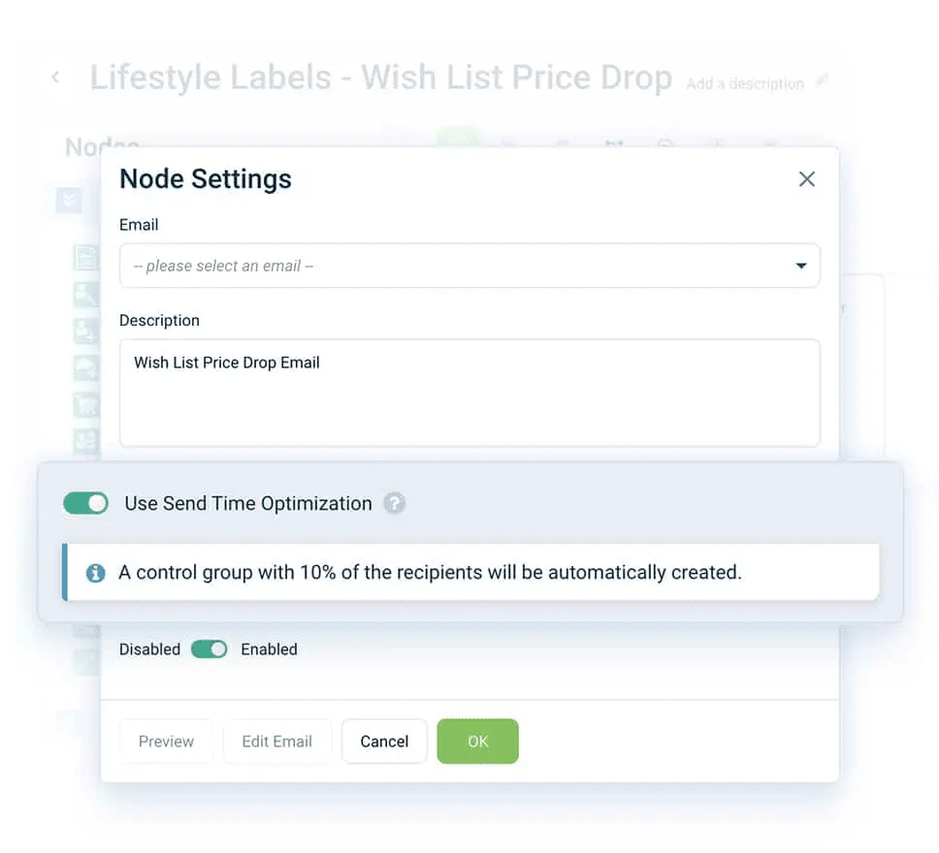This screenshot has width=939, height=853.
Task: Confirm with the green OK button
Action: 478,742
